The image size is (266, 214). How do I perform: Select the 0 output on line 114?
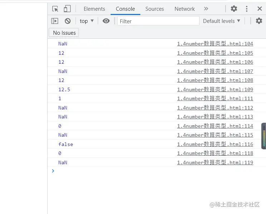[60, 126]
